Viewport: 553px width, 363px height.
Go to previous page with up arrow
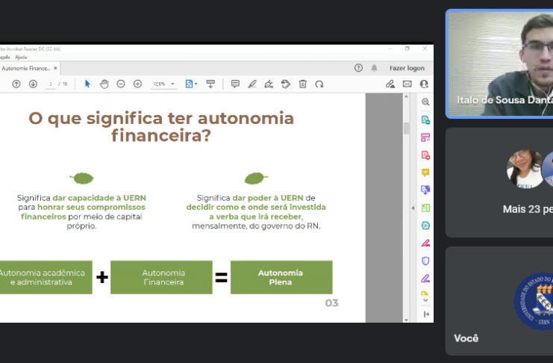(16, 84)
